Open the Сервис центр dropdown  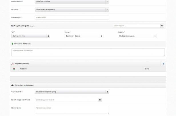pos(72,92)
